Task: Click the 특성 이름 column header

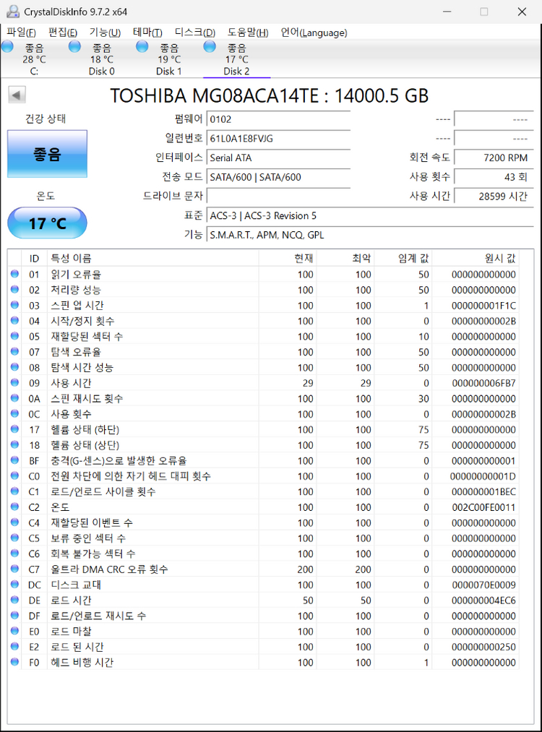Action: tap(71, 259)
